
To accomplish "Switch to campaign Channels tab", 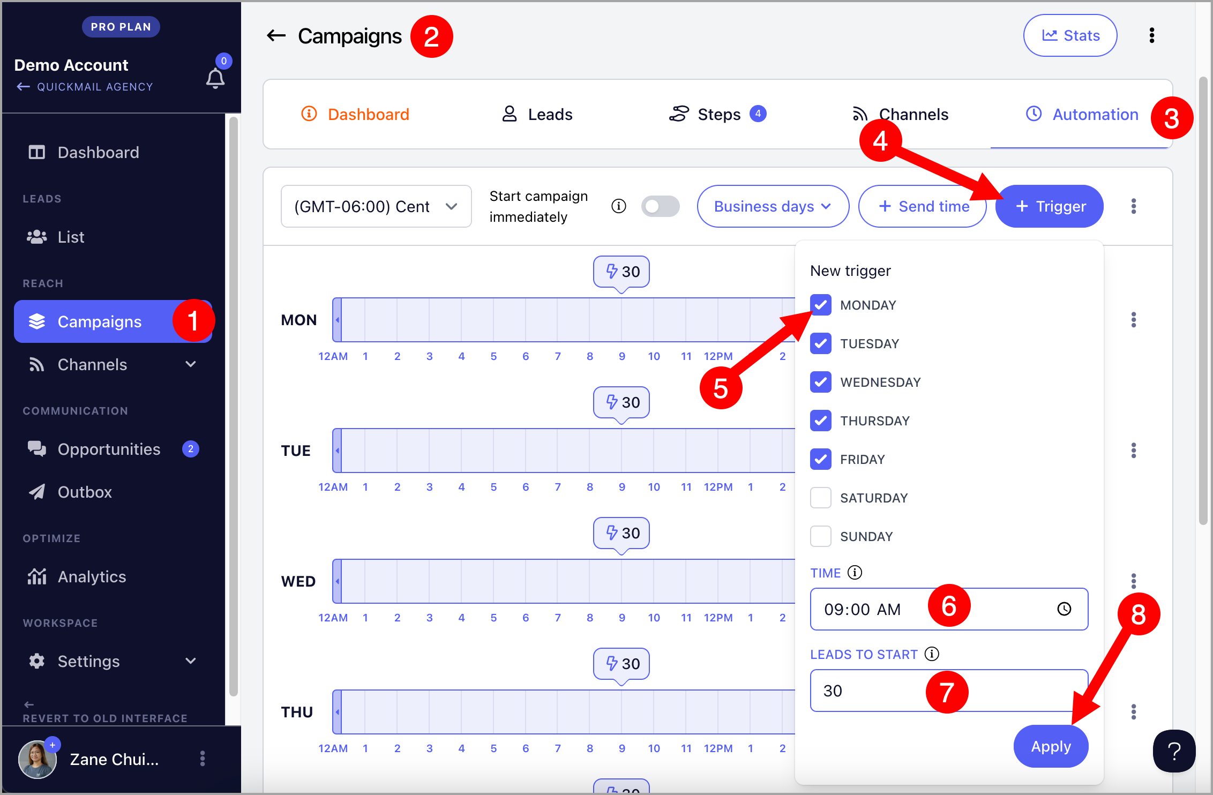I will (x=900, y=114).
